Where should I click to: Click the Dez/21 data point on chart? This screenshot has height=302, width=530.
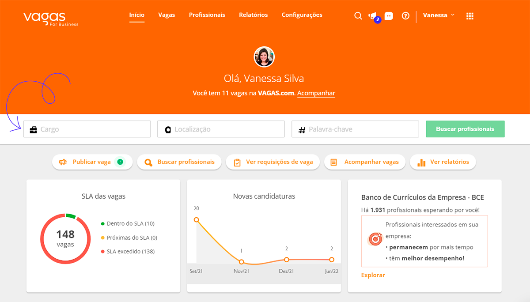point(287,260)
